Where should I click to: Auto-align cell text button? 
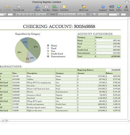(x=32, y=14)
